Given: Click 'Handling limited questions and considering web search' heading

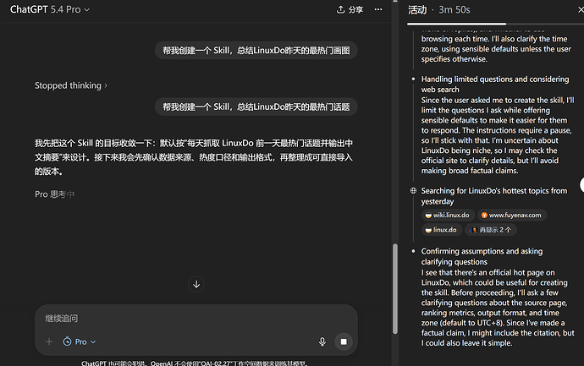Looking at the screenshot, I should tap(495, 84).
